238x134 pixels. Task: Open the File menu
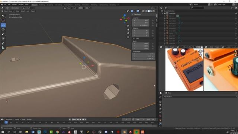(x=5, y=4)
